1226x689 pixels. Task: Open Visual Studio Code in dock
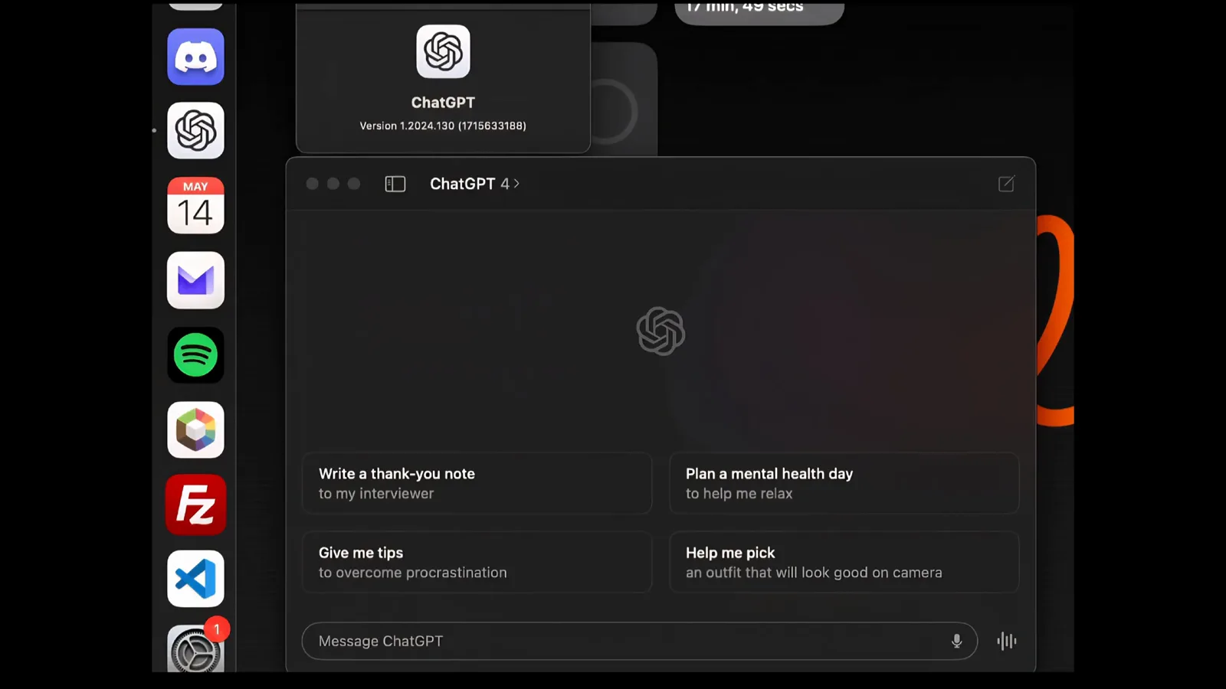coord(195,579)
